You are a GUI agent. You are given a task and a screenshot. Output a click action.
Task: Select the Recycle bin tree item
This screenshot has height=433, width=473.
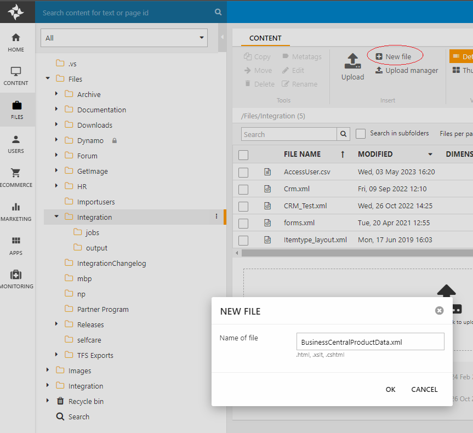(x=86, y=401)
